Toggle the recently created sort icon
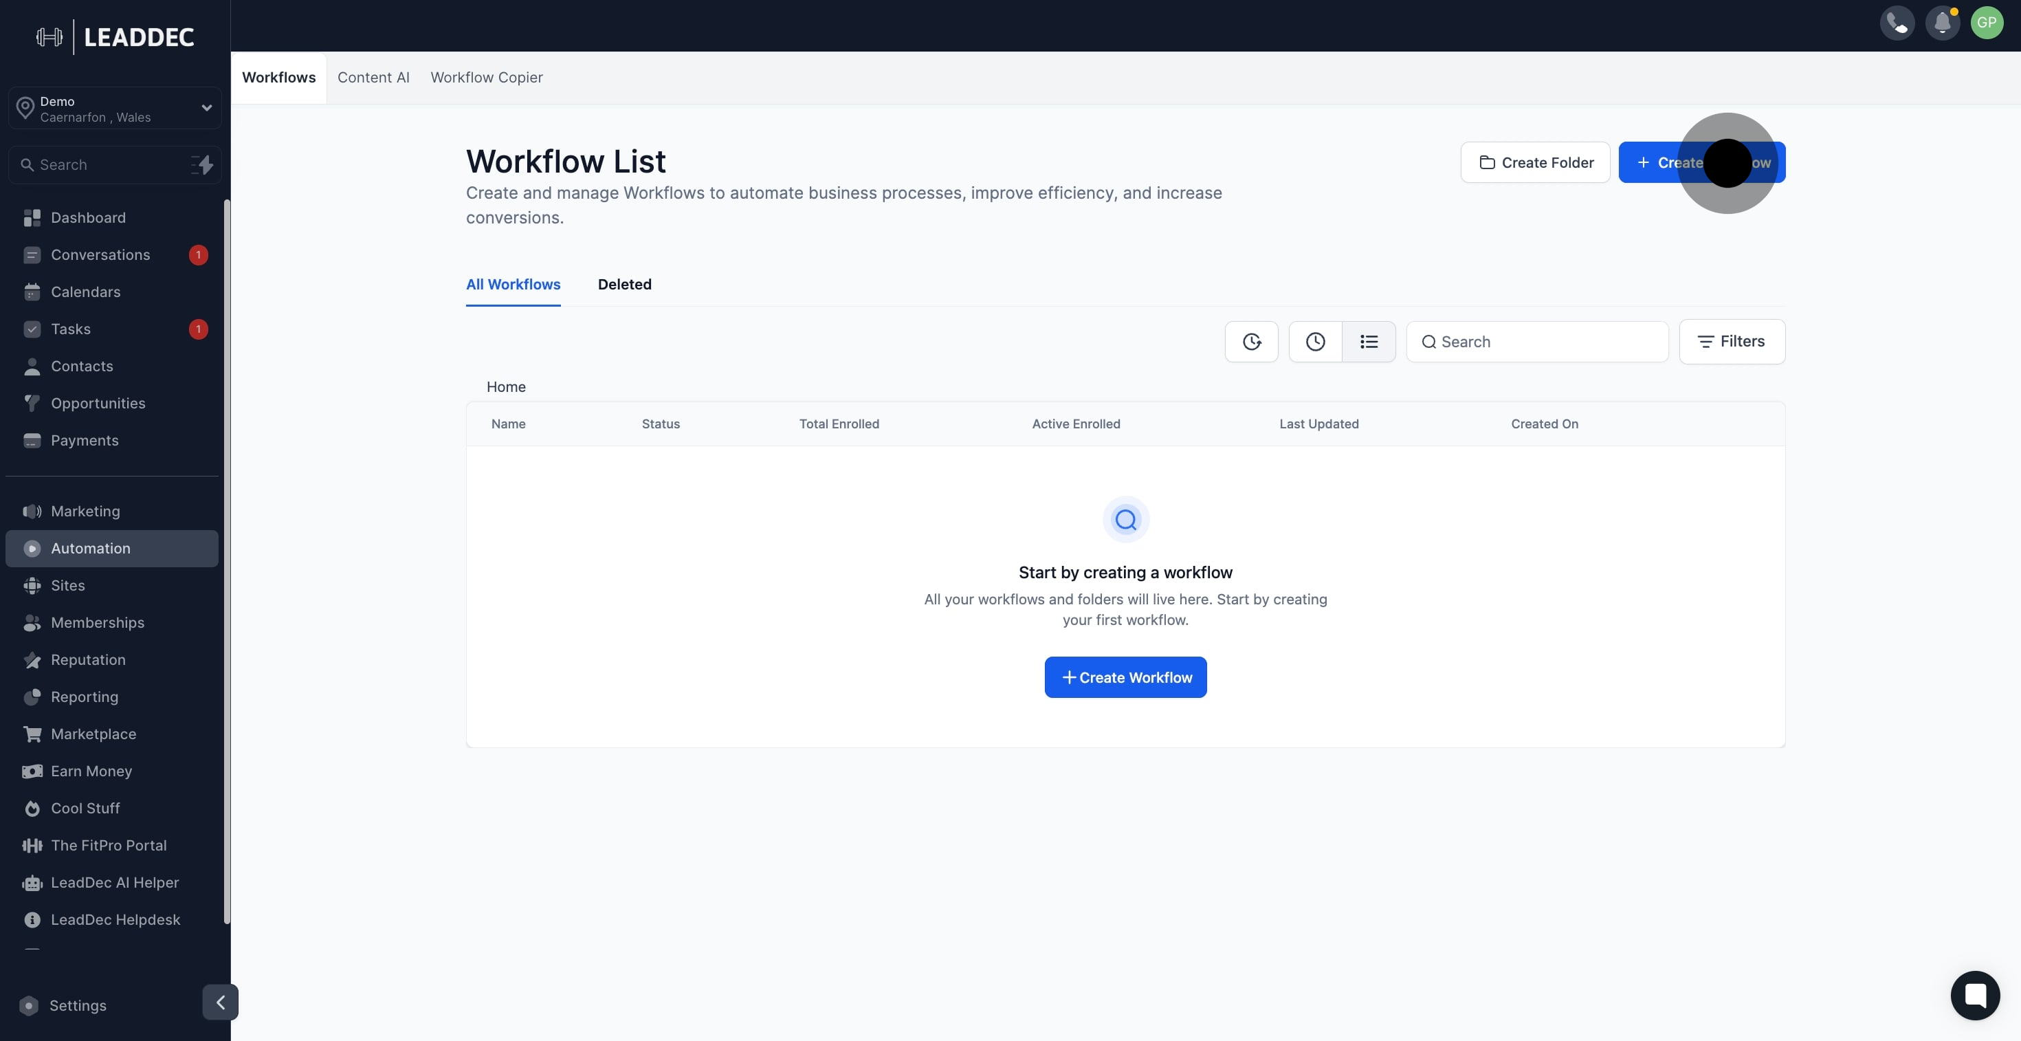Viewport: 2021px width, 1041px height. pos(1251,341)
